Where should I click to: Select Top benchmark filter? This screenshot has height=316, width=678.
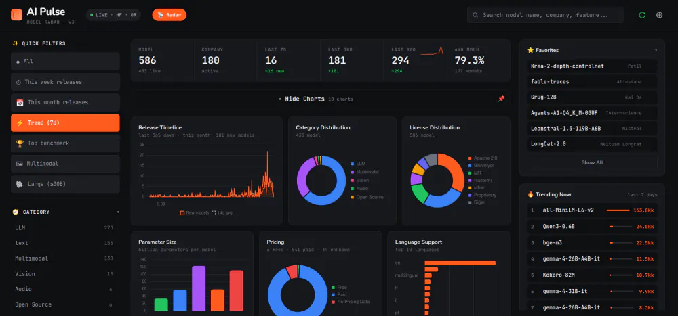coord(65,143)
